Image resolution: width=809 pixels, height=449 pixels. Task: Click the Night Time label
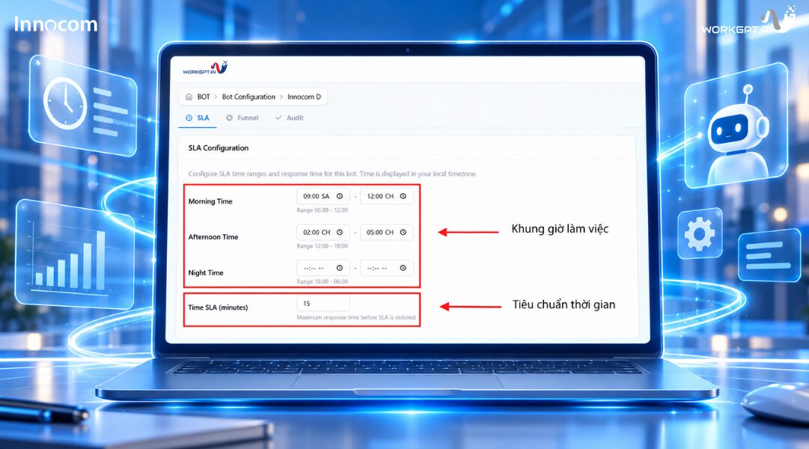(205, 272)
